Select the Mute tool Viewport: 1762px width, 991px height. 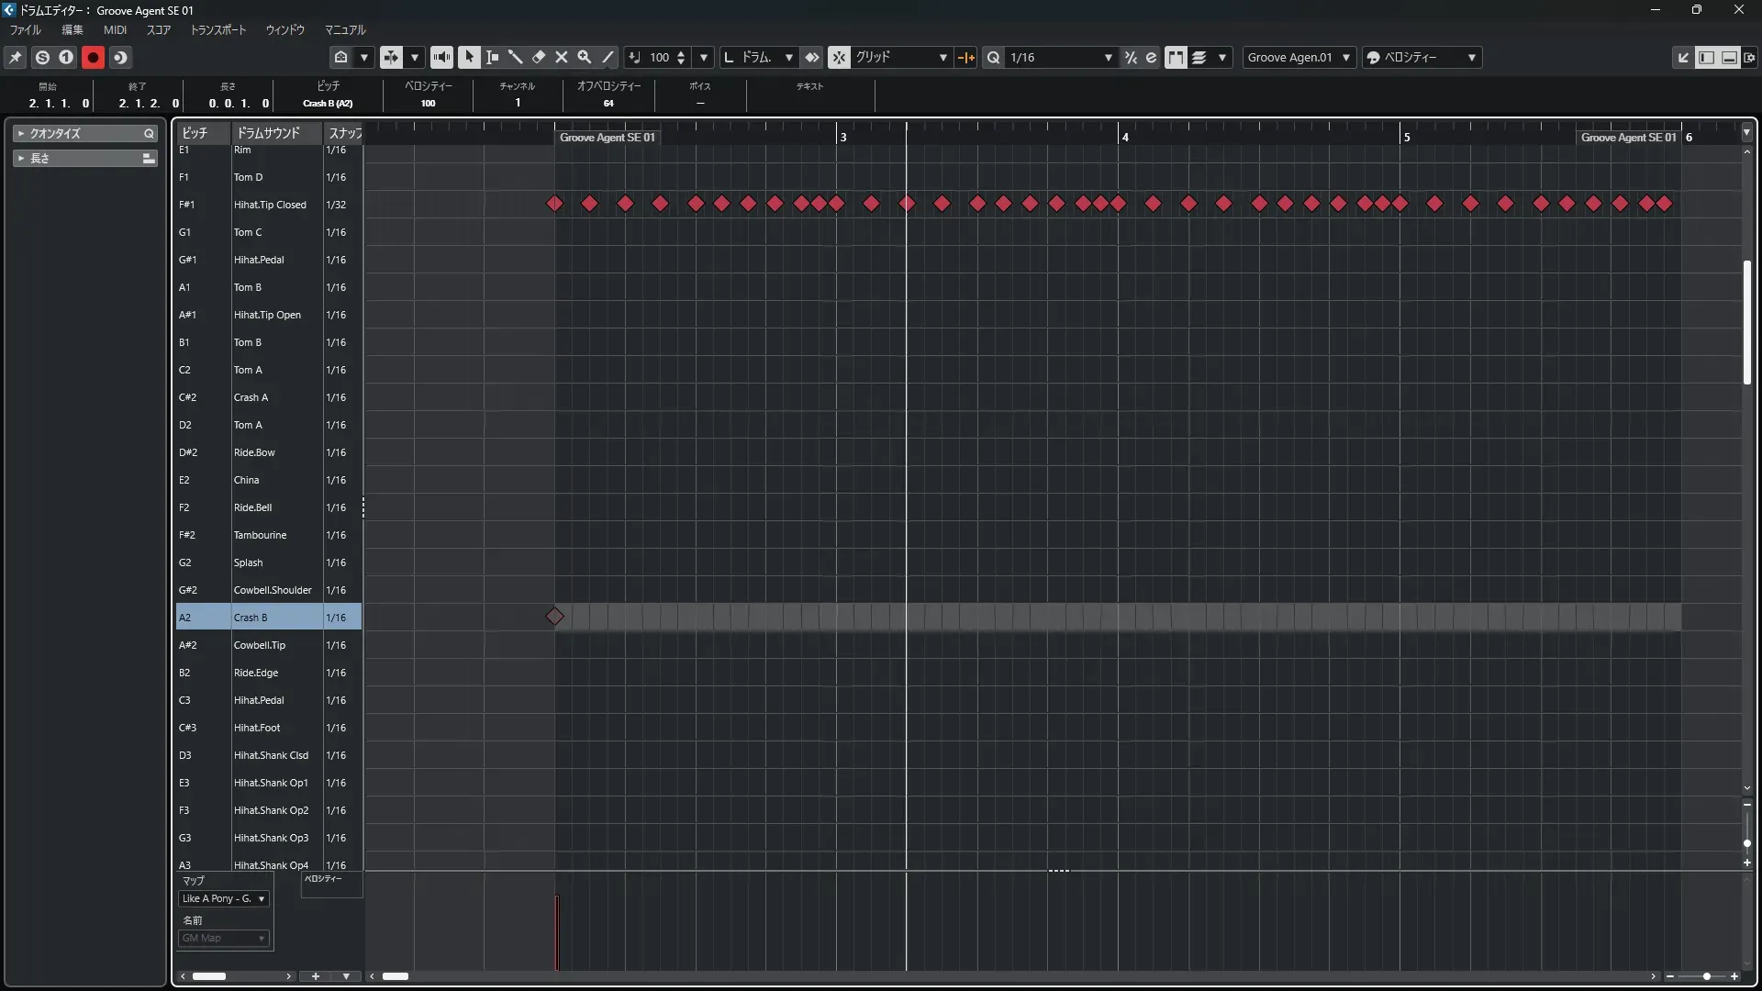click(x=562, y=58)
